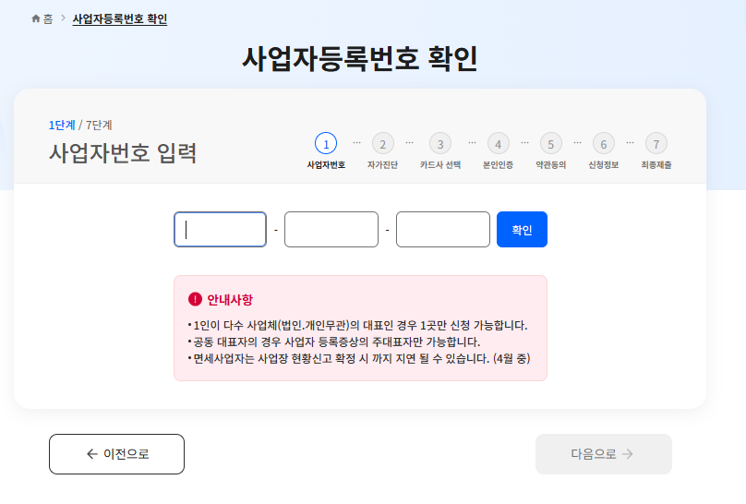This screenshot has height=504, width=746.
Task: Select step 7 circle 최종제출
Action: [656, 143]
